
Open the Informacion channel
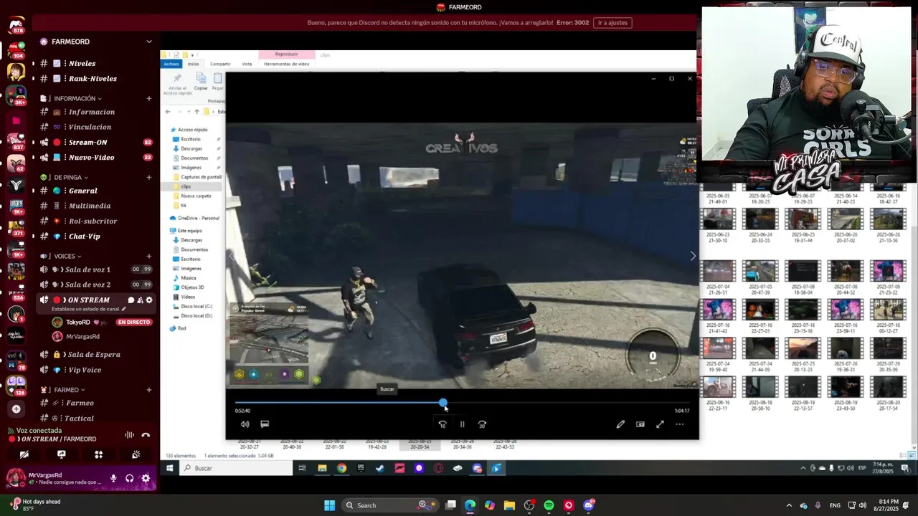tap(96, 112)
